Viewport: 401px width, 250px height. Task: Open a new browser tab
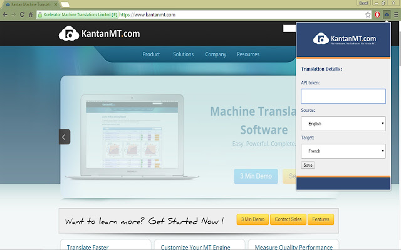tap(65, 4)
